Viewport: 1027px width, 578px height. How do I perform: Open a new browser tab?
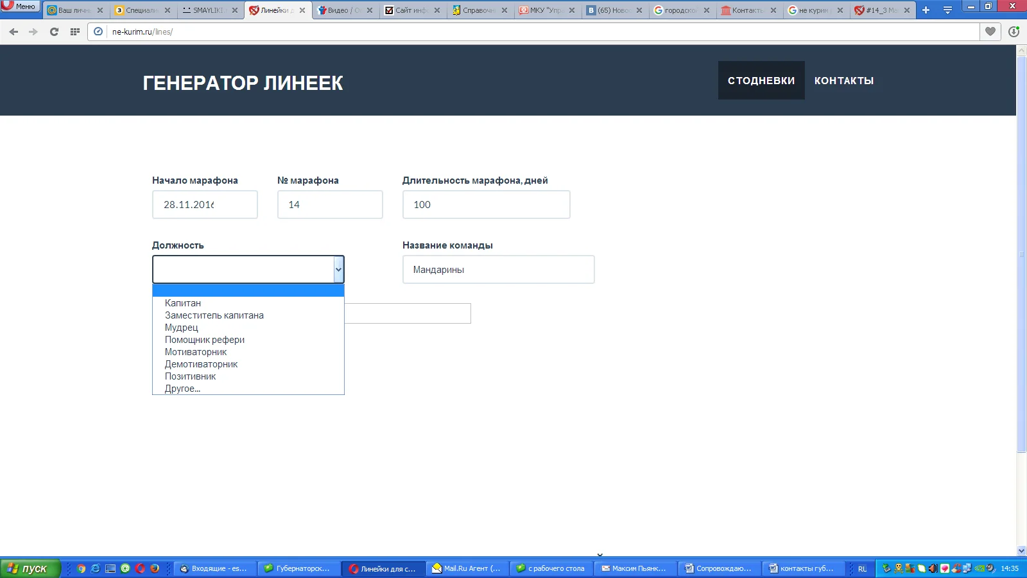click(x=926, y=10)
